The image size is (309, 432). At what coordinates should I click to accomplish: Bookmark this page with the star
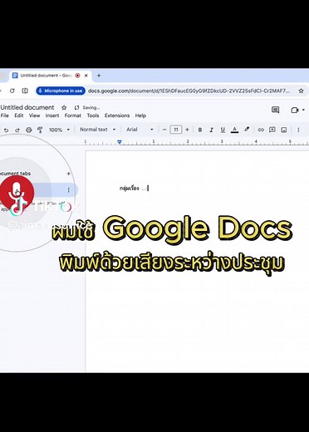click(x=301, y=91)
